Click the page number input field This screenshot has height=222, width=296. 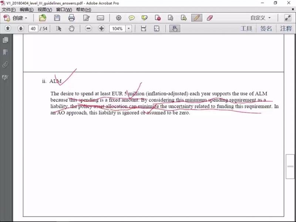point(33,28)
